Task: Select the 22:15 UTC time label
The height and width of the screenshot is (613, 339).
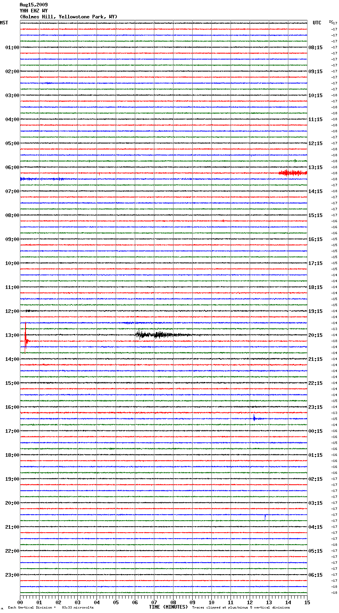Action: (x=315, y=383)
